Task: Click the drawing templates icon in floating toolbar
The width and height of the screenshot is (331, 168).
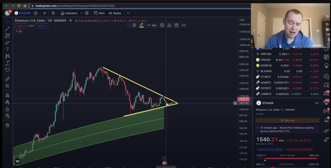Action: pyautogui.click(x=134, y=25)
